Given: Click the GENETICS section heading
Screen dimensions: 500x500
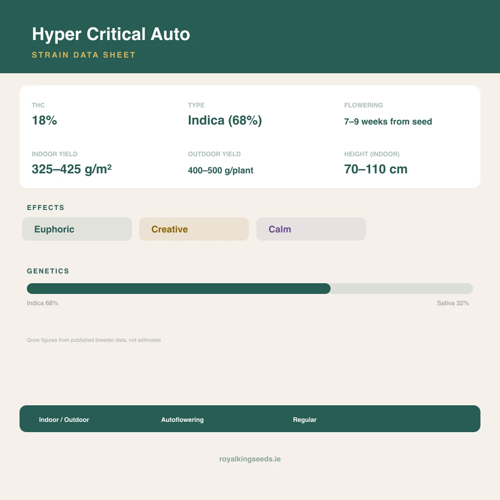Looking at the screenshot, I should (48, 271).
